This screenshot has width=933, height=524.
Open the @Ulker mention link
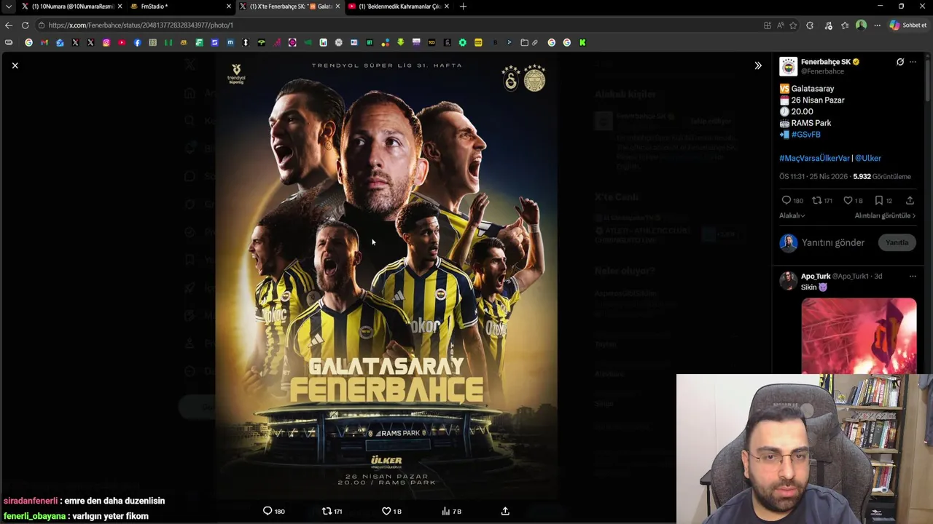click(867, 158)
